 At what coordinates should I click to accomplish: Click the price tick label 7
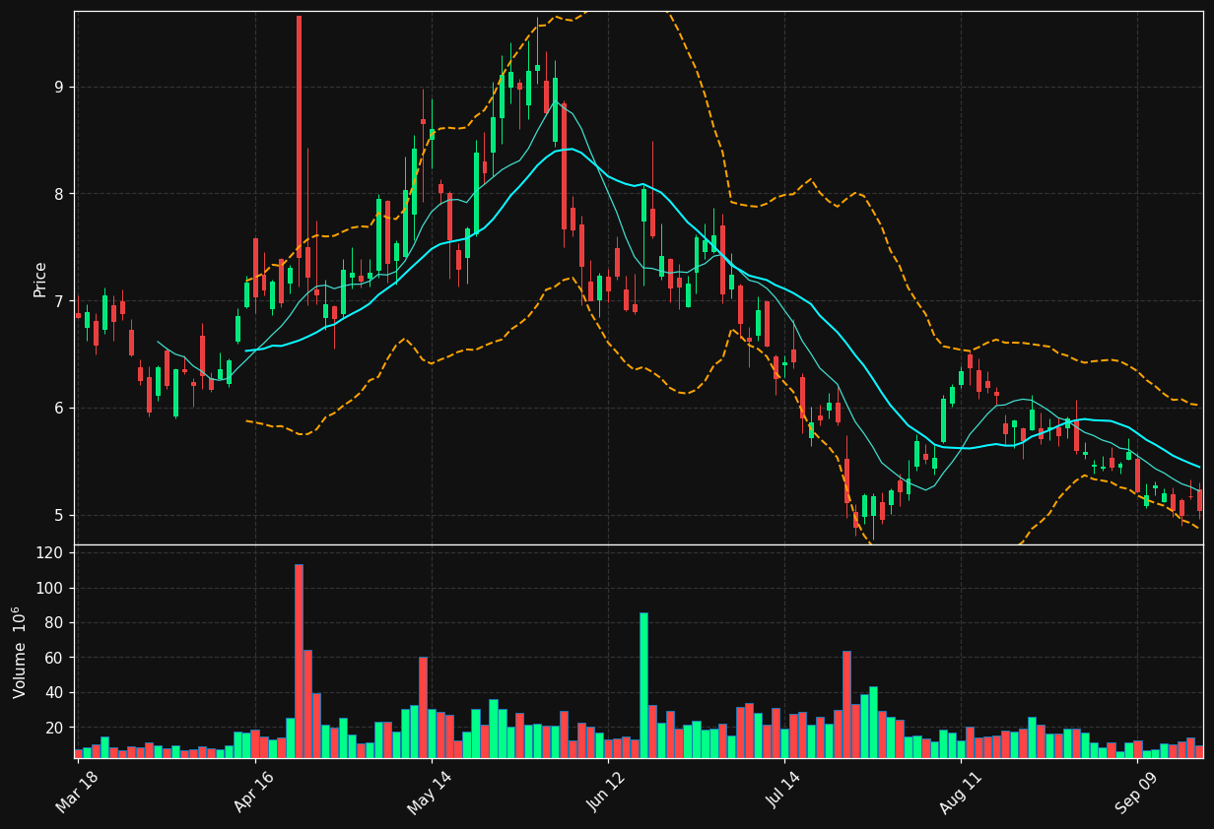pyautogui.click(x=58, y=301)
